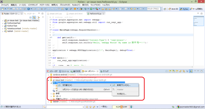Open the Pydev(Y) menu

click(76, 5)
